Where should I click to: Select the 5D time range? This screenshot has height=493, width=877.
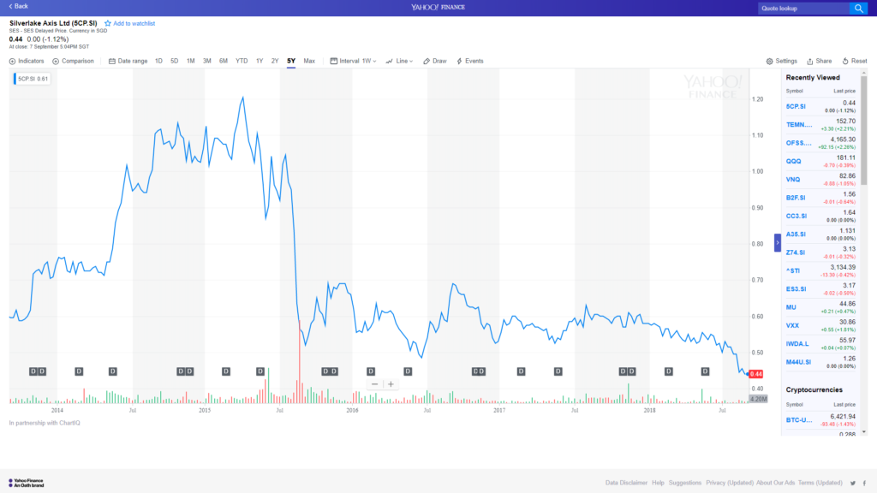[175, 61]
